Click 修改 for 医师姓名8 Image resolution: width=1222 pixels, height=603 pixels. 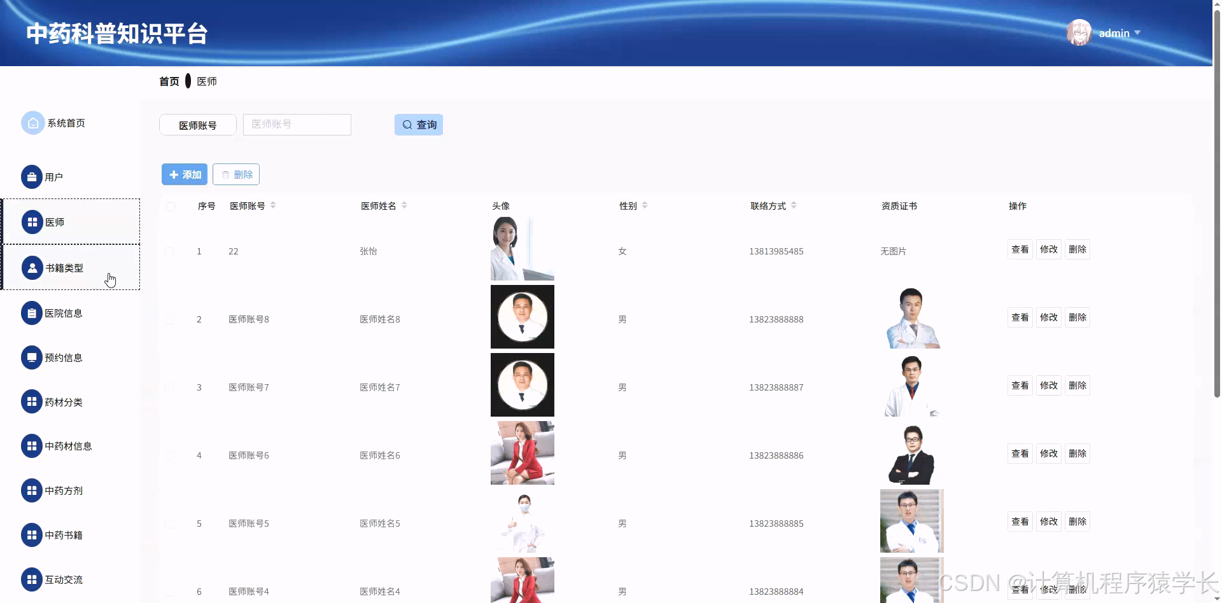pyautogui.click(x=1048, y=317)
